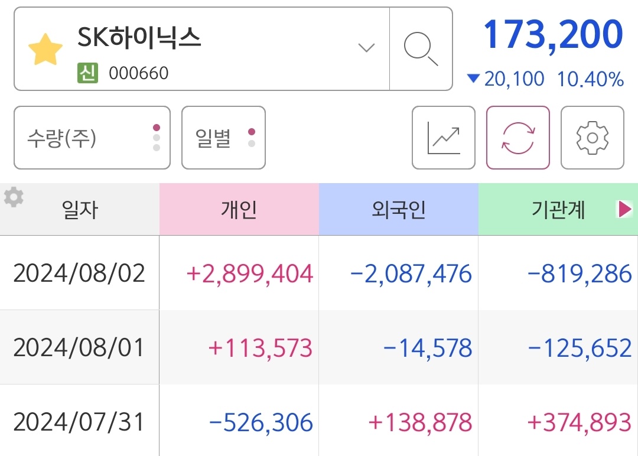
Task: Select the 개인 column header
Action: 239,210
